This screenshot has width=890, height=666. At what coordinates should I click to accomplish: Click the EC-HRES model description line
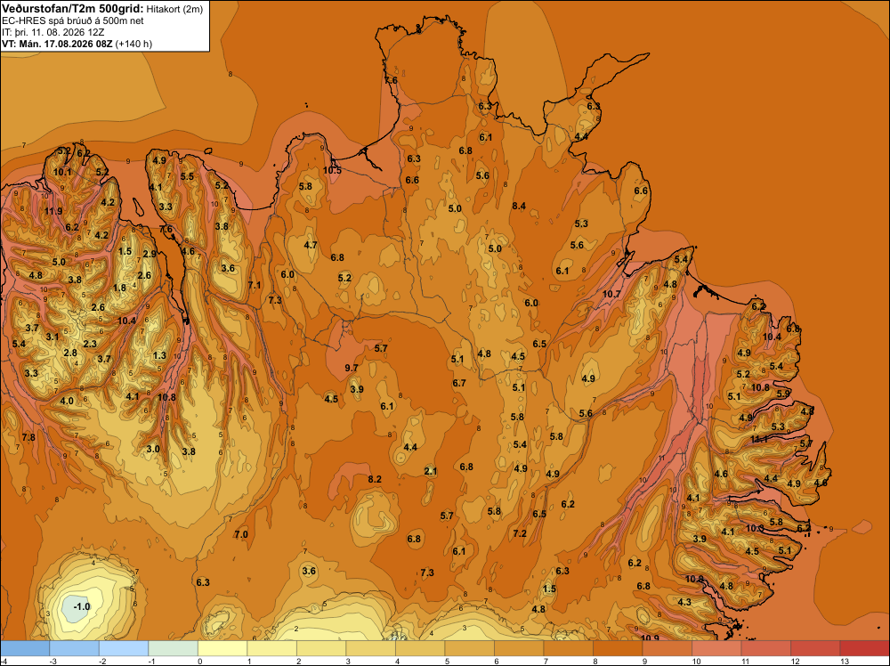pyautogui.click(x=73, y=21)
